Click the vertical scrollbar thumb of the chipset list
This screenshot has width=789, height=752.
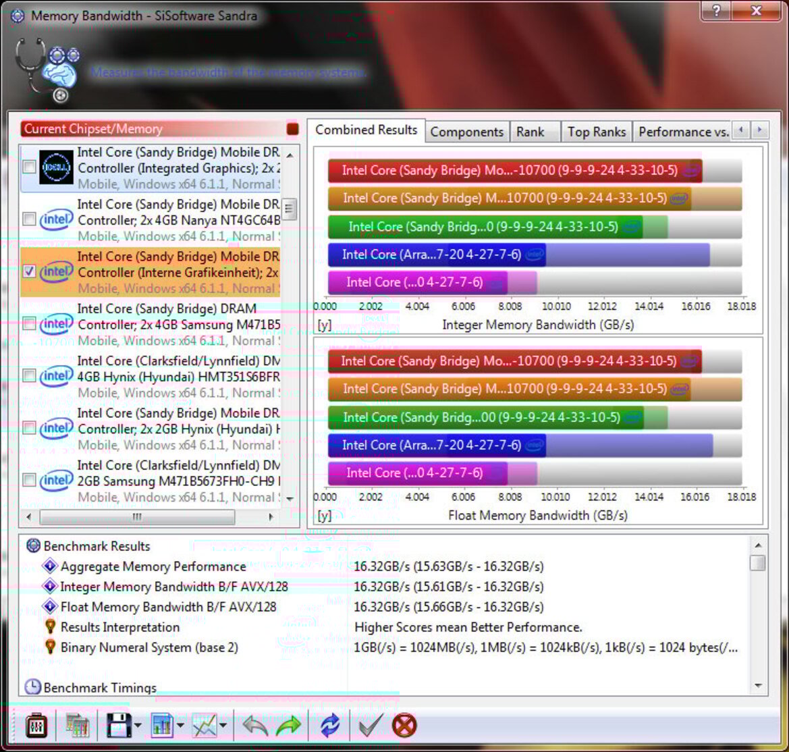click(290, 209)
